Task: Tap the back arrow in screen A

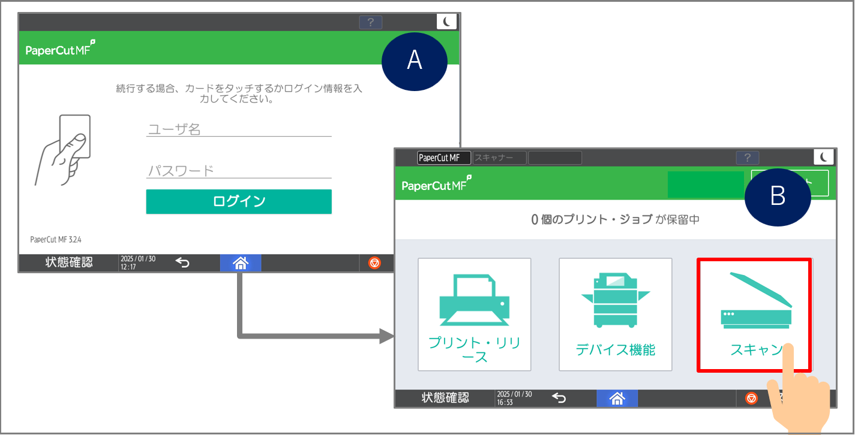Action: click(182, 263)
